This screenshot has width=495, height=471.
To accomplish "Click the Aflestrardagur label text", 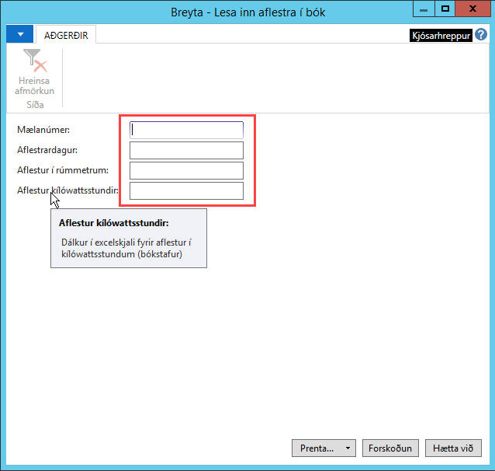I will 47,150.
